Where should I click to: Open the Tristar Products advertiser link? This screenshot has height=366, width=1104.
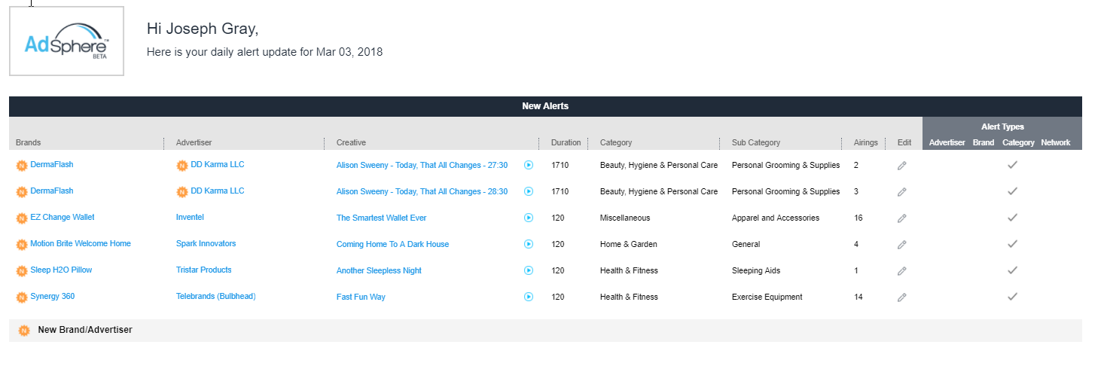click(204, 270)
